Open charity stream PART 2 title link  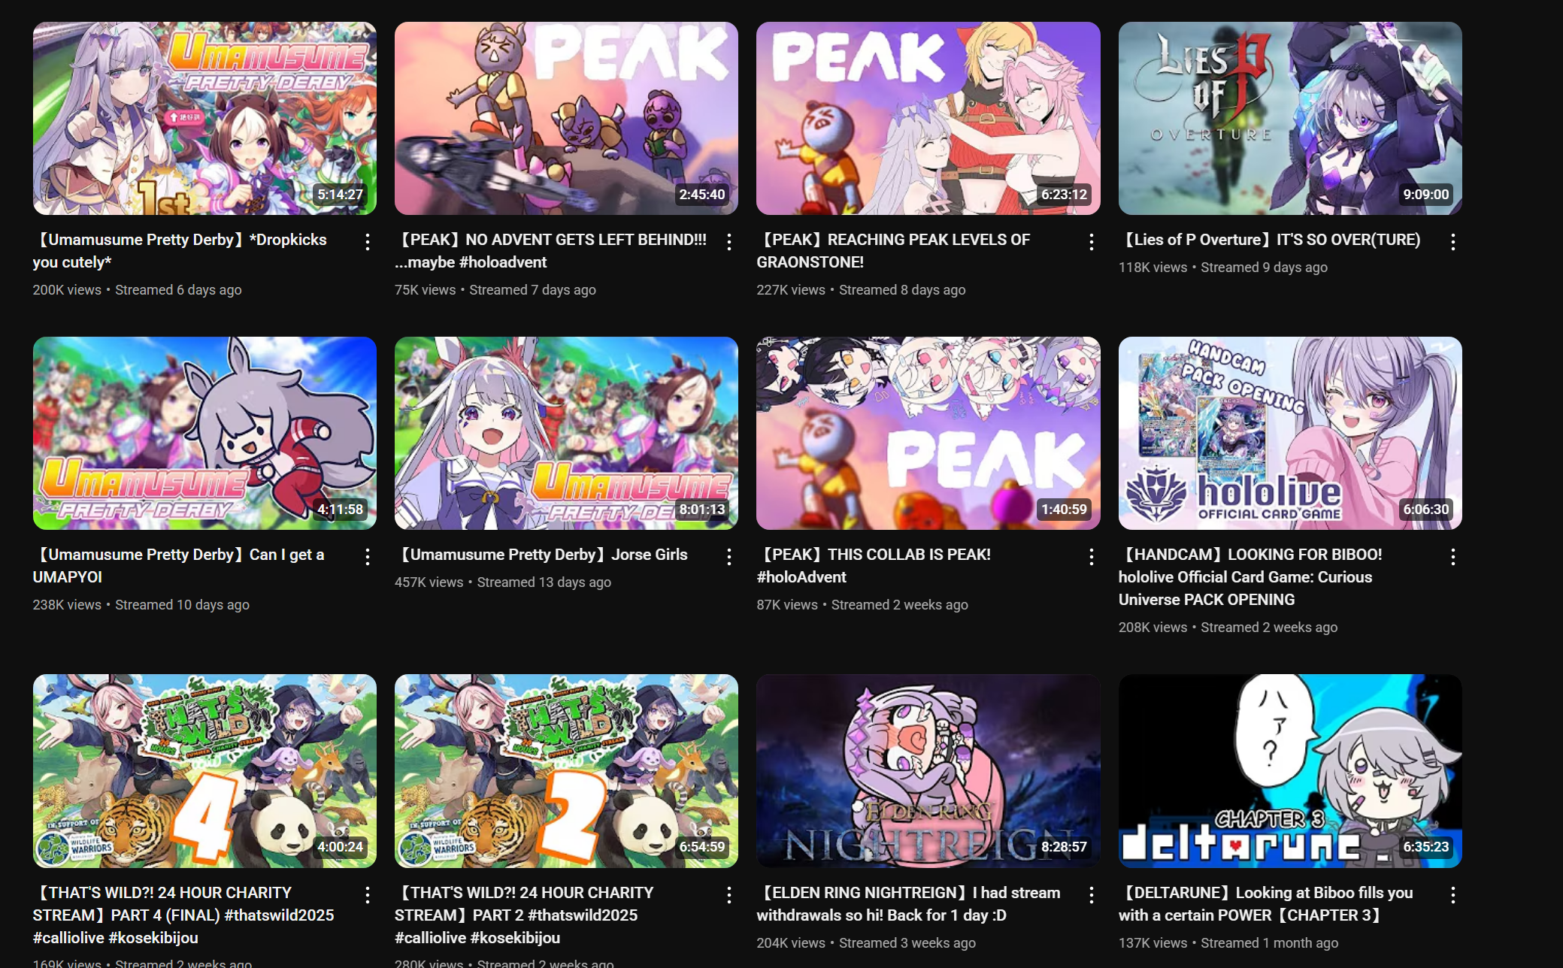(x=524, y=915)
